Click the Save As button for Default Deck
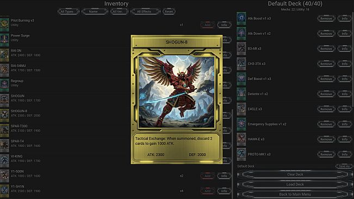The height and width of the screenshot is (199, 354). 344,166
